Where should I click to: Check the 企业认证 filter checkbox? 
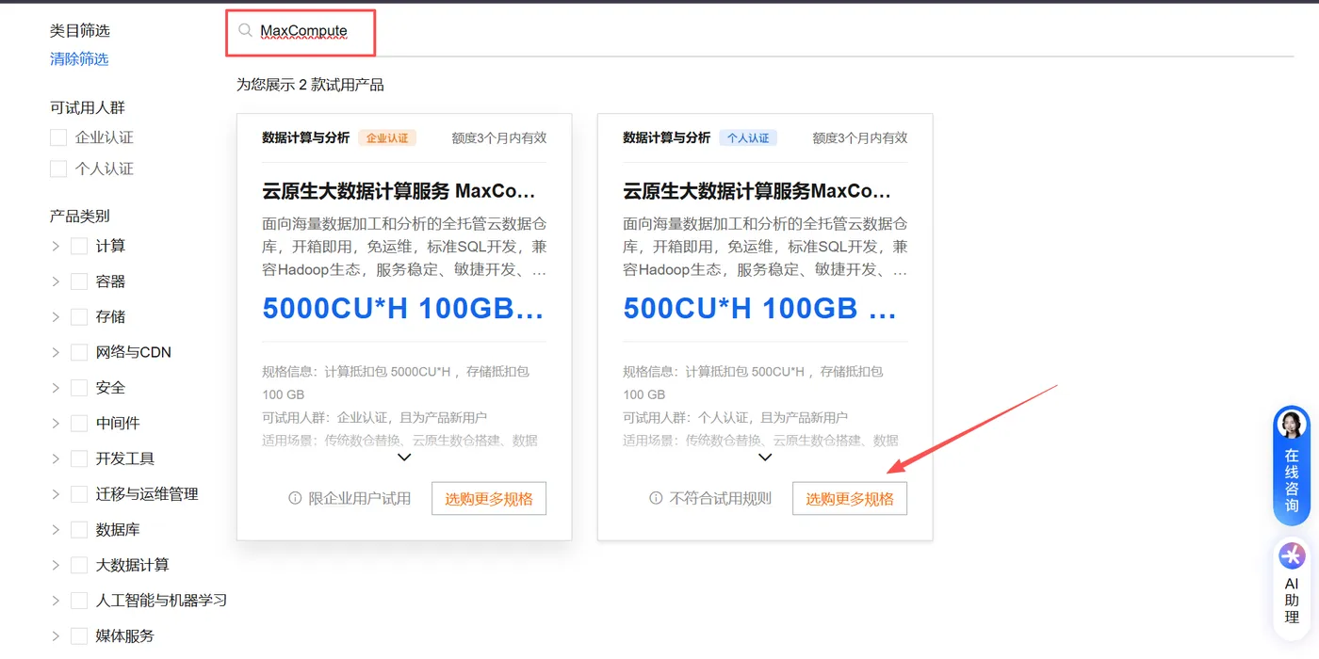(58, 137)
